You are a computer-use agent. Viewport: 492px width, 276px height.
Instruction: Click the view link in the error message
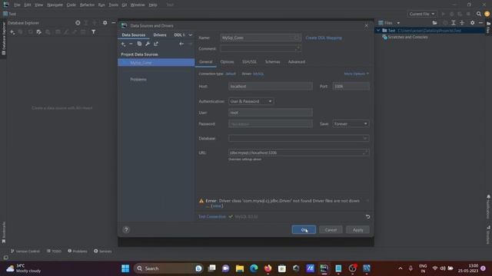[x=217, y=206]
